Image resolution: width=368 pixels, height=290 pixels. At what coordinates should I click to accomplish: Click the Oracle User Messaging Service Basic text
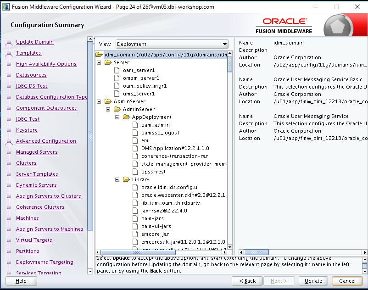[x=318, y=79]
